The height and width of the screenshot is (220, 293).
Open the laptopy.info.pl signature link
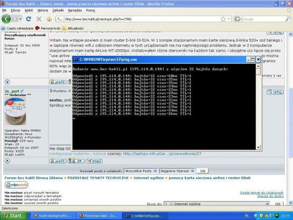point(162,154)
